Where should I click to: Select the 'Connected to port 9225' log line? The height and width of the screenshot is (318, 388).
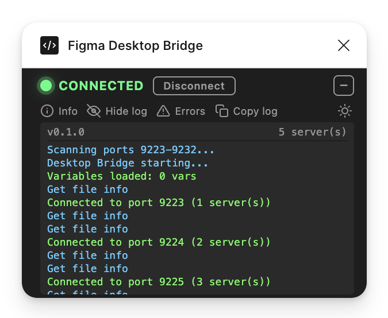159,282
